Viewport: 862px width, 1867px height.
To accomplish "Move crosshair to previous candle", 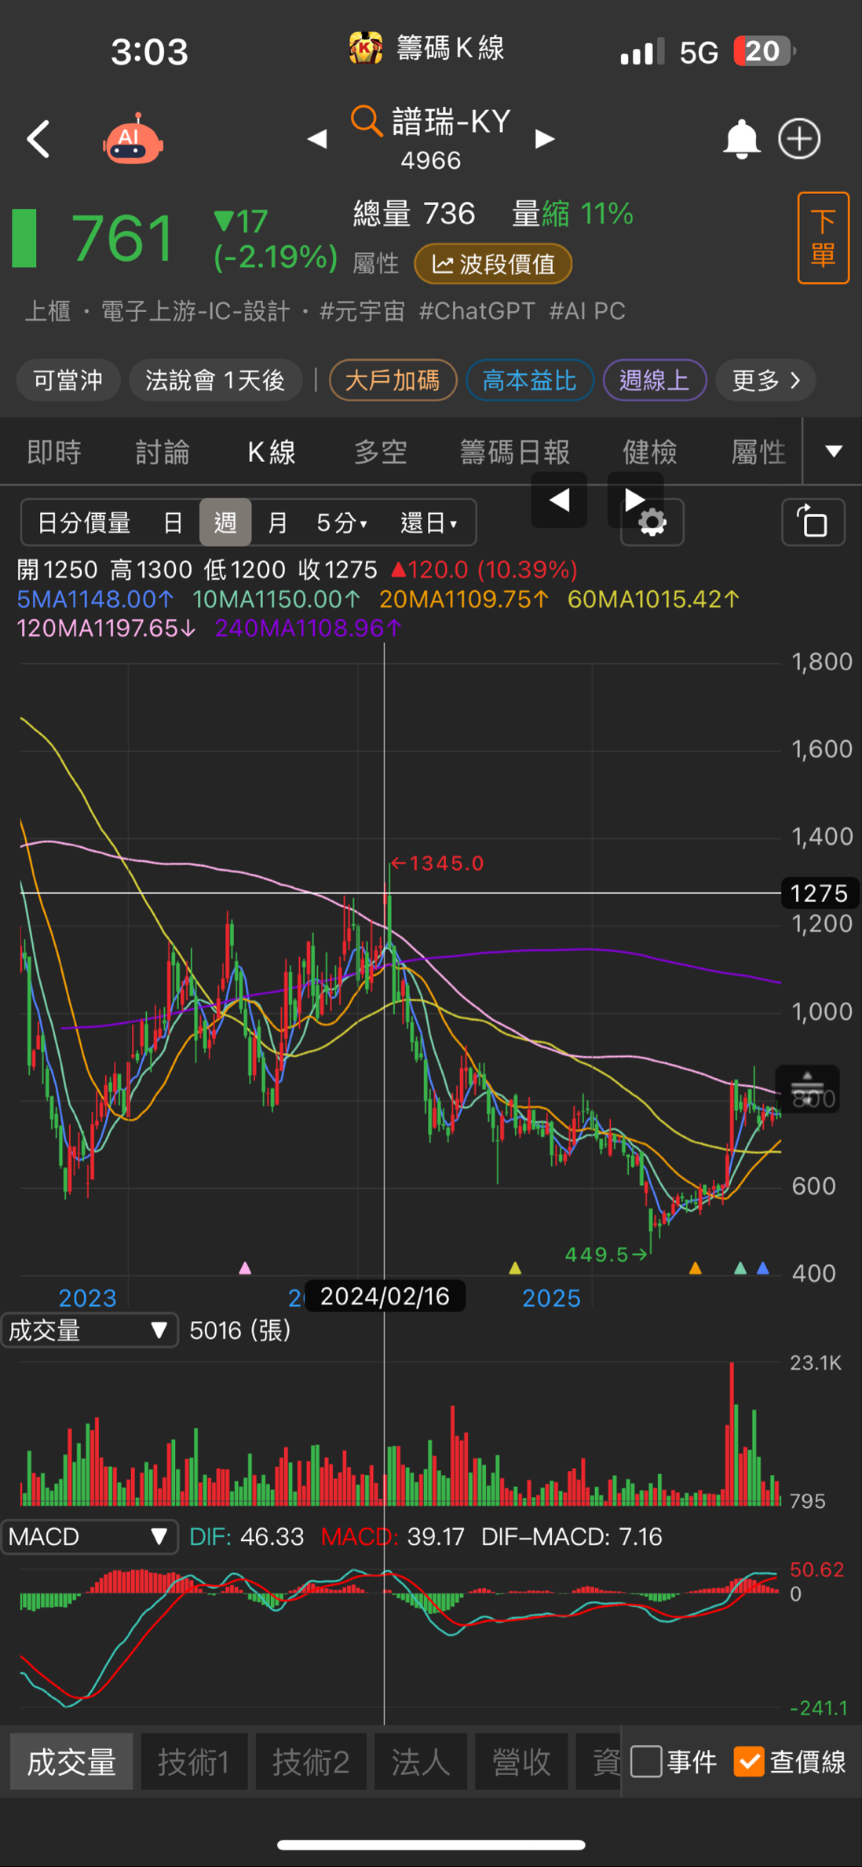I will coord(559,500).
